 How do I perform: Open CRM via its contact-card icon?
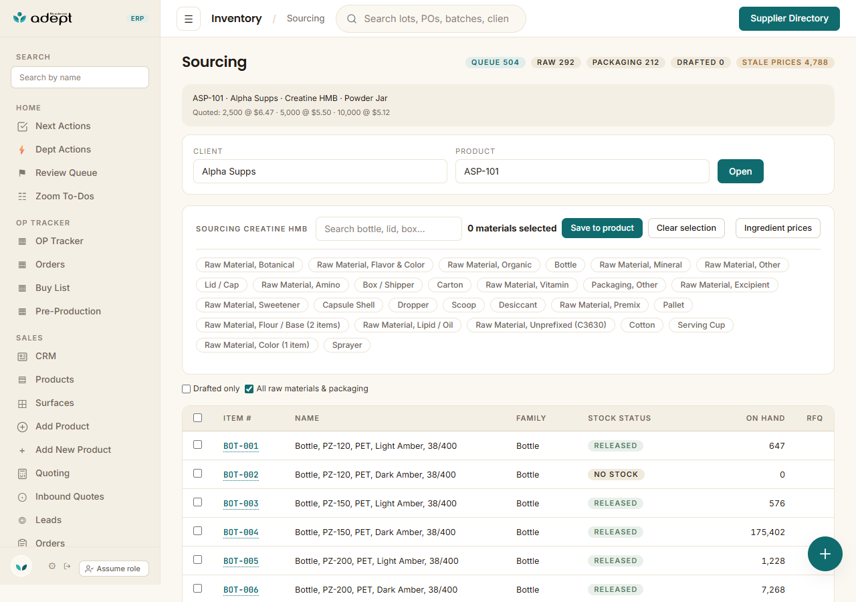(x=22, y=357)
